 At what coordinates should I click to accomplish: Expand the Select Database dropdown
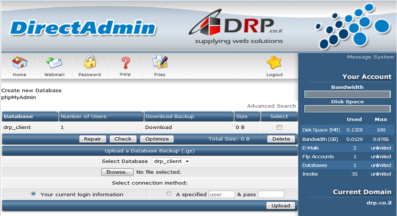[172, 162]
